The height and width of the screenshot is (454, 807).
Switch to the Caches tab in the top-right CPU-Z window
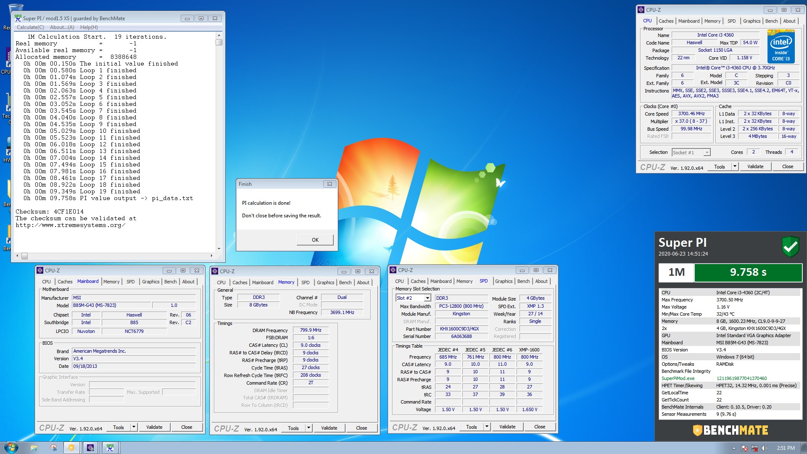(x=666, y=21)
